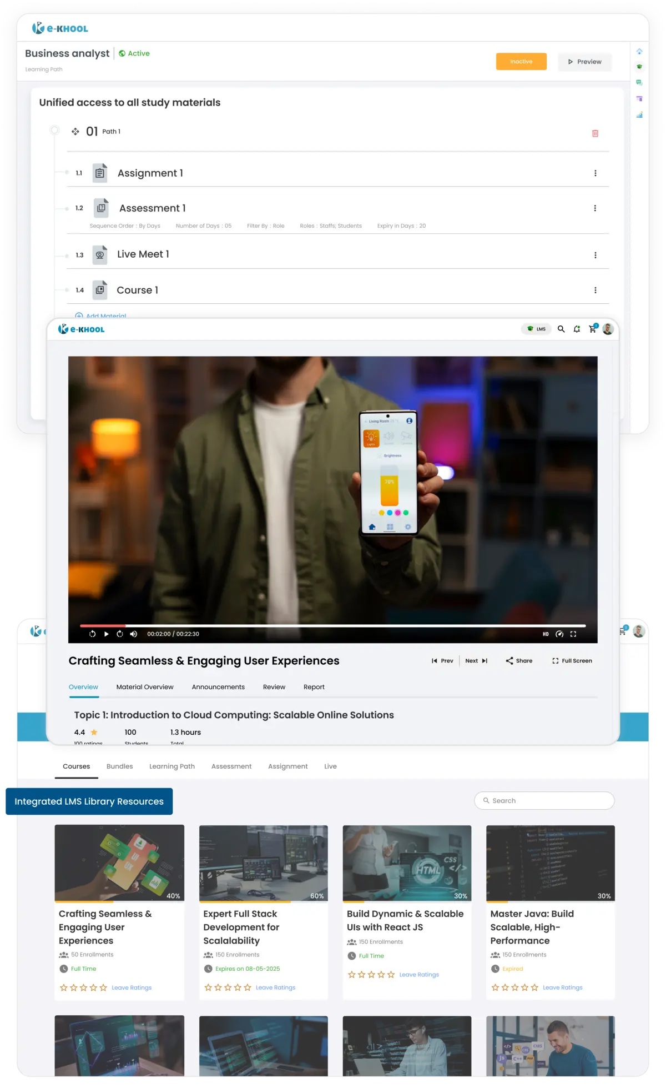Toggle HD video quality
Viewport: 666px width, 1088px height.
tap(546, 634)
